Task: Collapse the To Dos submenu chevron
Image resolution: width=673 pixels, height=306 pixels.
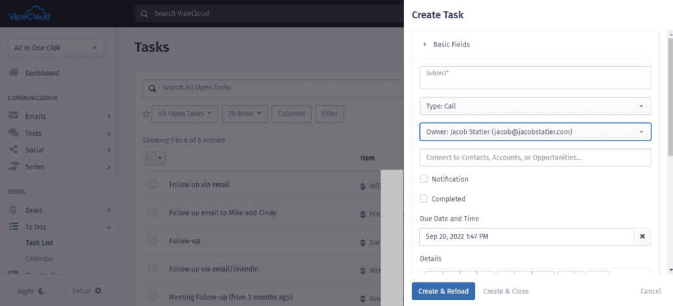Action: pyautogui.click(x=109, y=227)
